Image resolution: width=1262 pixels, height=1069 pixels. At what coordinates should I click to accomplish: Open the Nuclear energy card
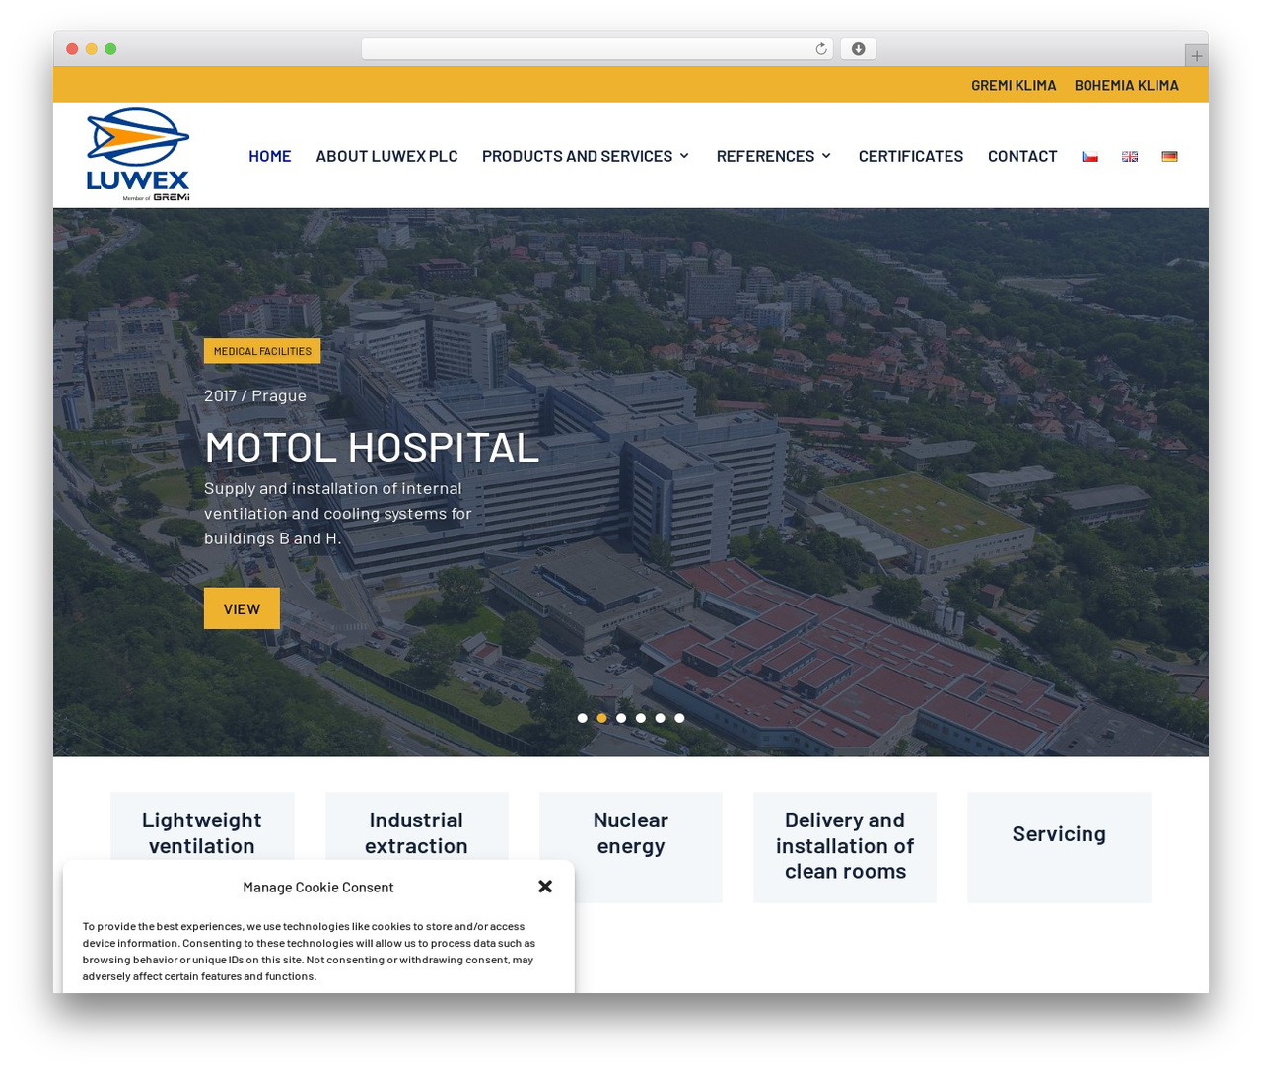(631, 847)
